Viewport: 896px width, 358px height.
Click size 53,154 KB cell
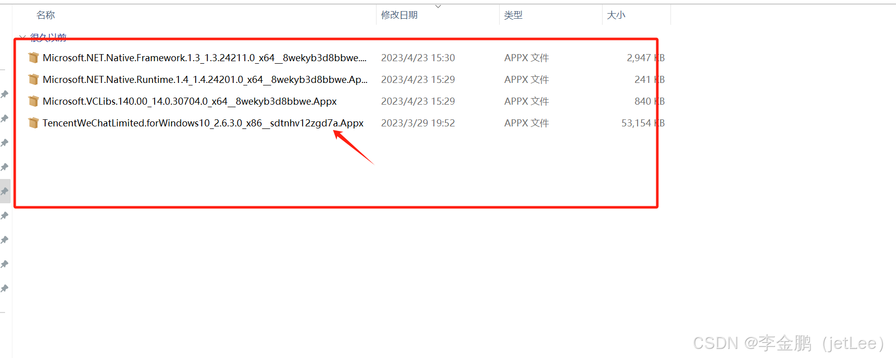[x=643, y=123]
